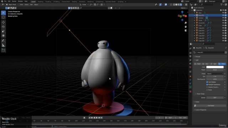Collapse the Light panel
This screenshot has height=128, width=228.
pos(197,60)
